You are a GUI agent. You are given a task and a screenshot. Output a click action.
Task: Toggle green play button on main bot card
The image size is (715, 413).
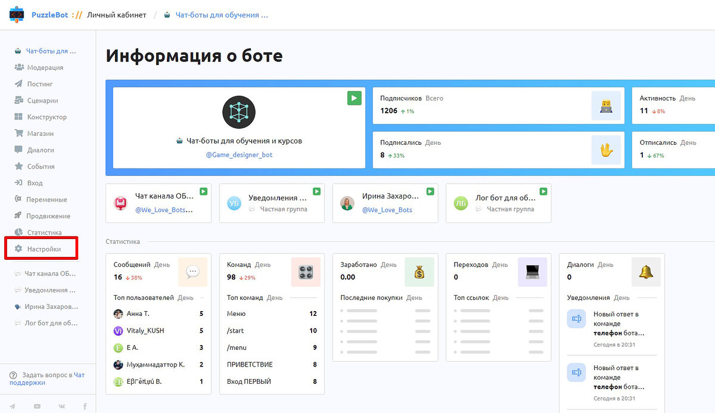coord(355,98)
